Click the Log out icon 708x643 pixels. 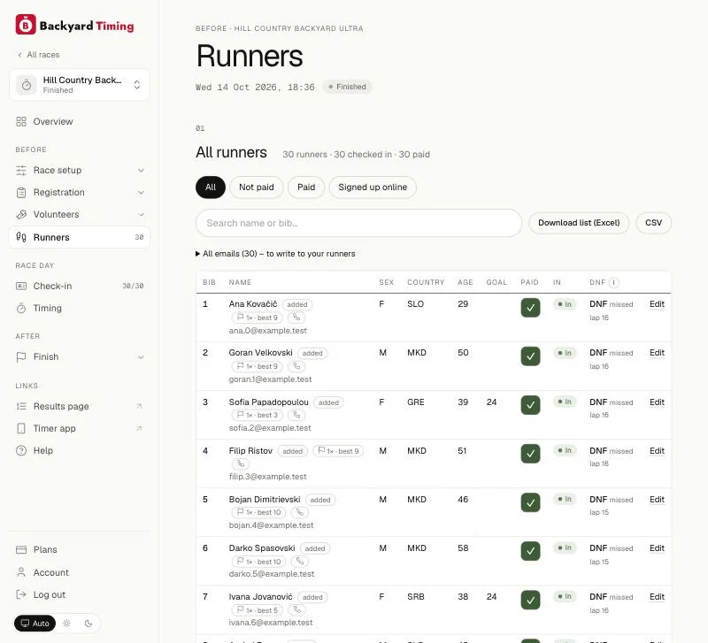click(21, 594)
